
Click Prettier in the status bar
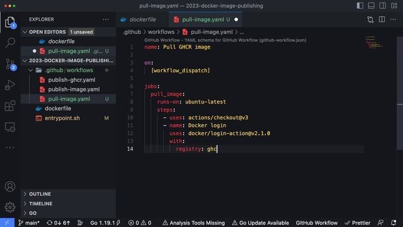[358, 223]
